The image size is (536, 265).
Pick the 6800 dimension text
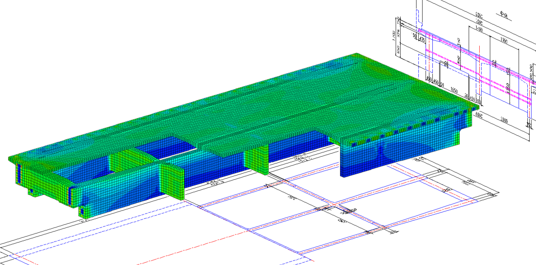click(478, 115)
